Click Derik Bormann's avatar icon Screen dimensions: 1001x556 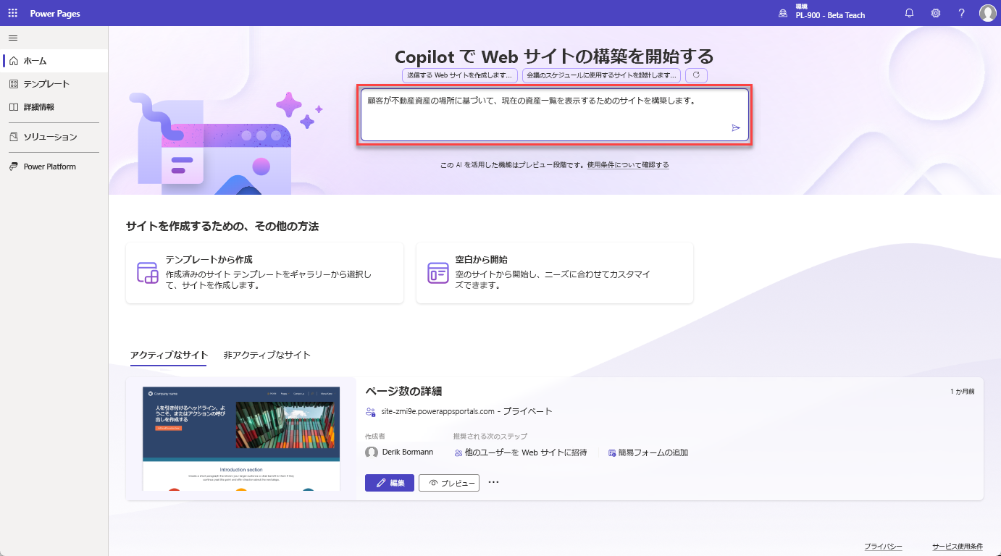(372, 452)
